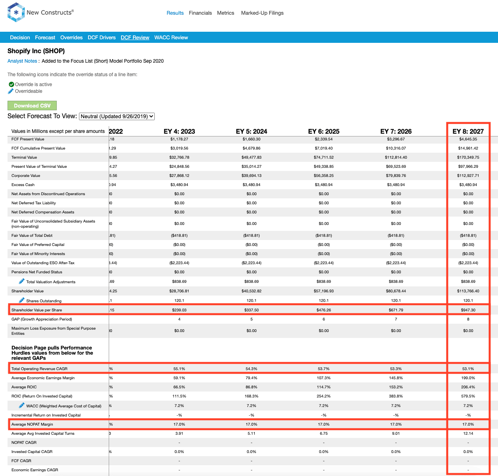Image resolution: width=498 pixels, height=476 pixels.
Task: Click the EY 6: 2025 column header
Action: [x=324, y=131]
